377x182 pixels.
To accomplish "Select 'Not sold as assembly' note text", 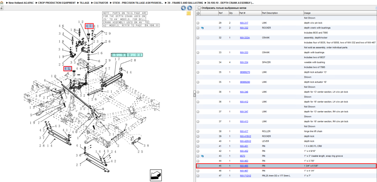I will pyautogui.click(x=326, y=47).
